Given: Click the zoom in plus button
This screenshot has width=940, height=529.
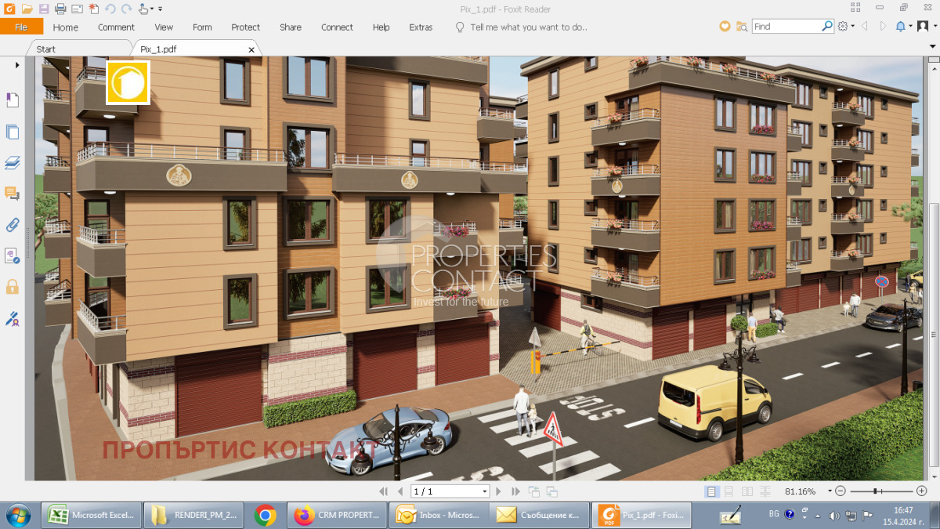Looking at the screenshot, I should pos(921,491).
